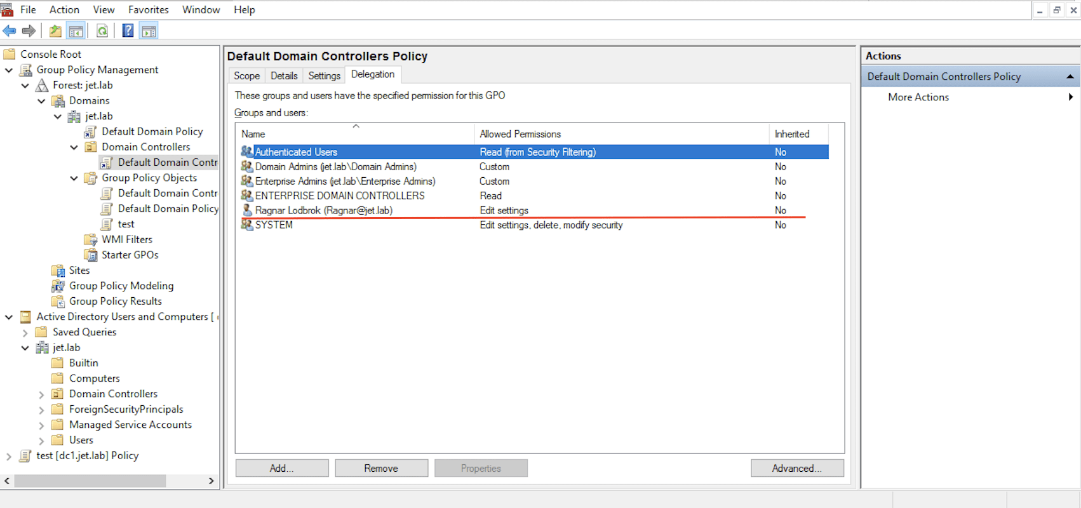This screenshot has width=1081, height=508.
Task: Click the Remove button
Action: [x=381, y=468]
